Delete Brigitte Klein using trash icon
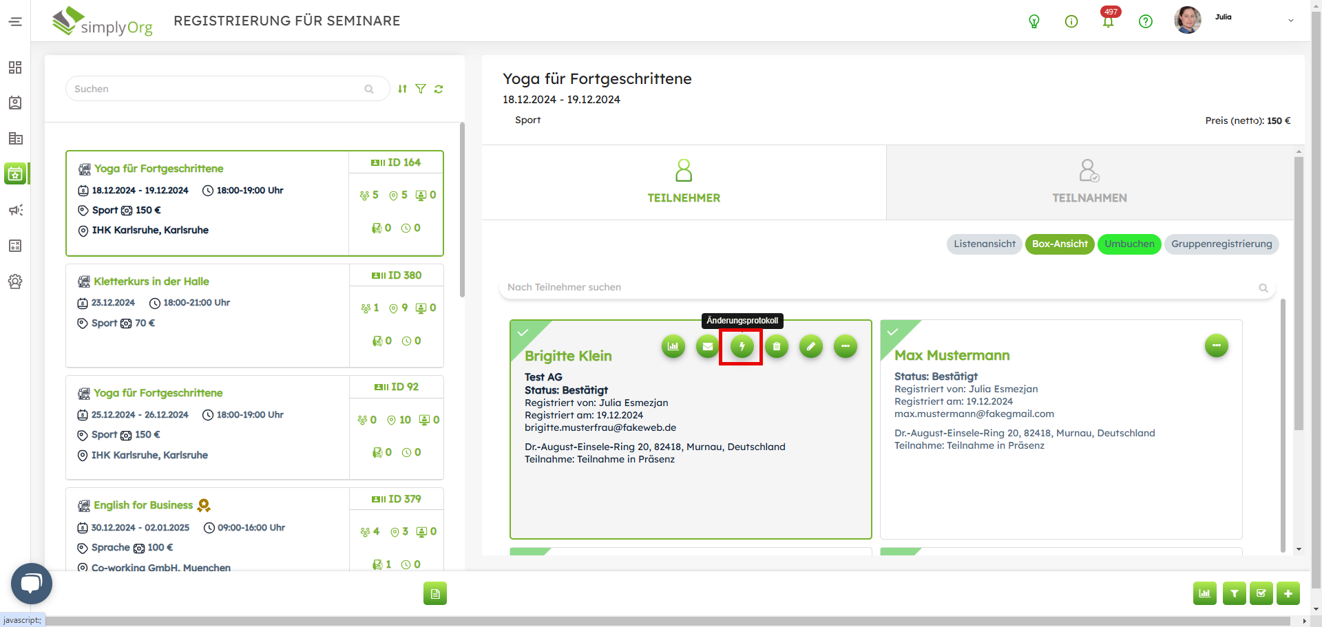1322x627 pixels. [776, 347]
